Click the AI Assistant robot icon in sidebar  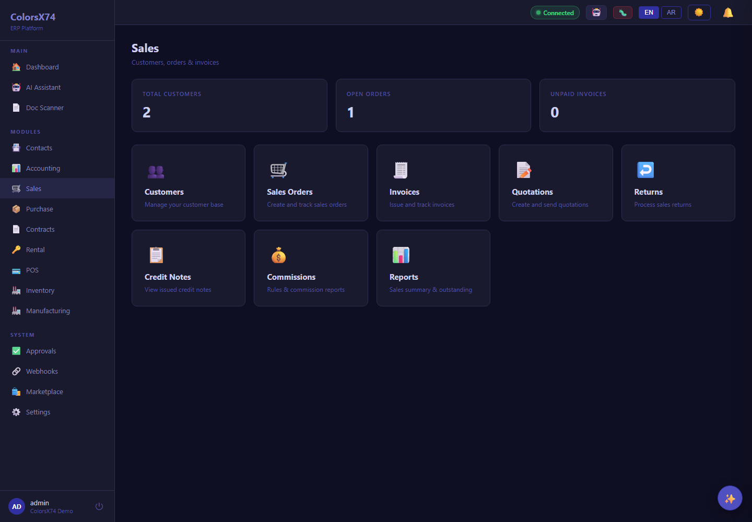click(x=16, y=87)
